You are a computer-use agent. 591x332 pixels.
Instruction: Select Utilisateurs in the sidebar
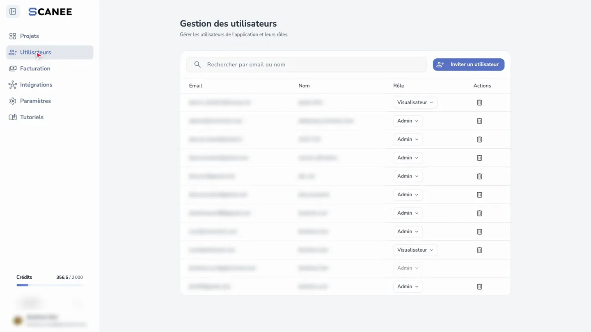(50, 52)
